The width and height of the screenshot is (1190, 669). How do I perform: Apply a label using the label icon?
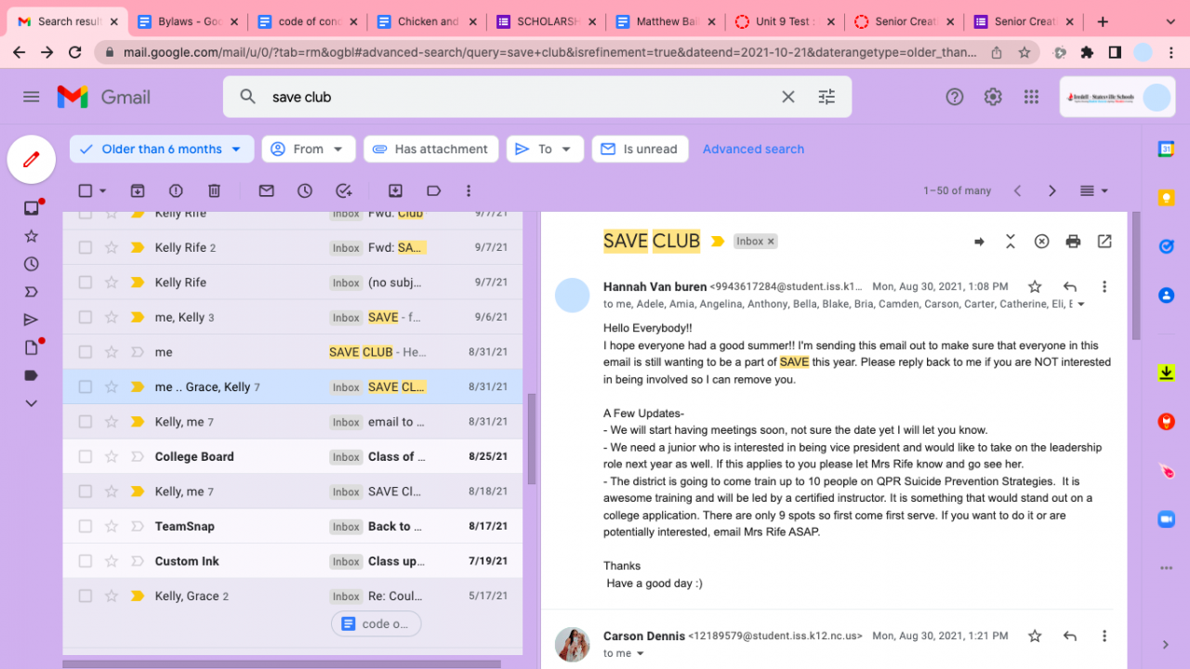point(433,190)
